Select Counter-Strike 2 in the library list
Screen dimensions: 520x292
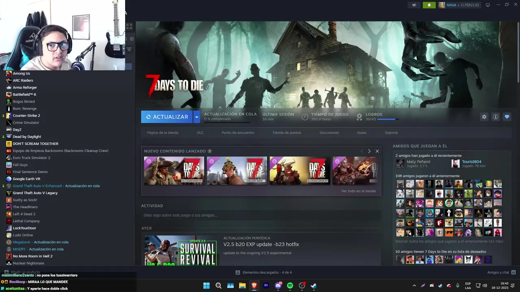(x=26, y=116)
